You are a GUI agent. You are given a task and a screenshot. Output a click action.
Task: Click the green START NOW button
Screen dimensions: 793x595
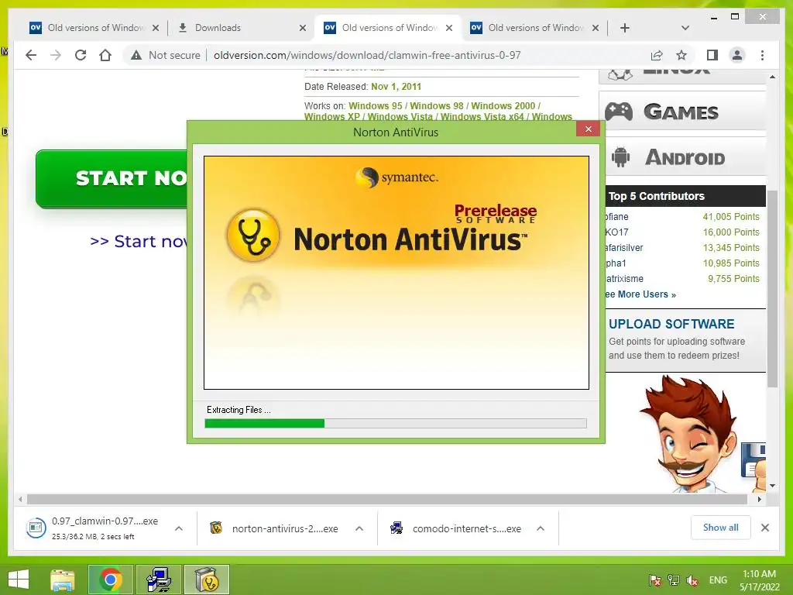112,179
